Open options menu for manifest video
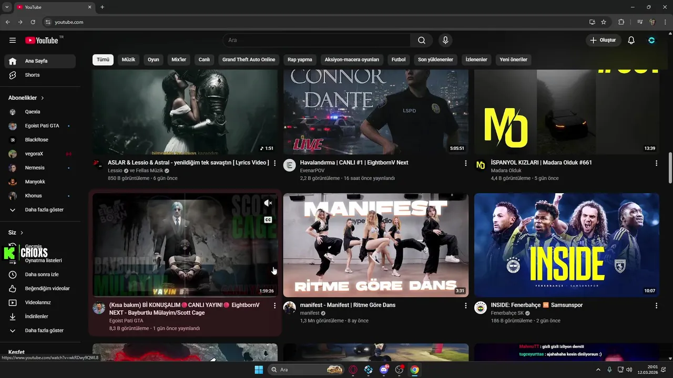Image resolution: width=673 pixels, height=378 pixels. (465, 306)
